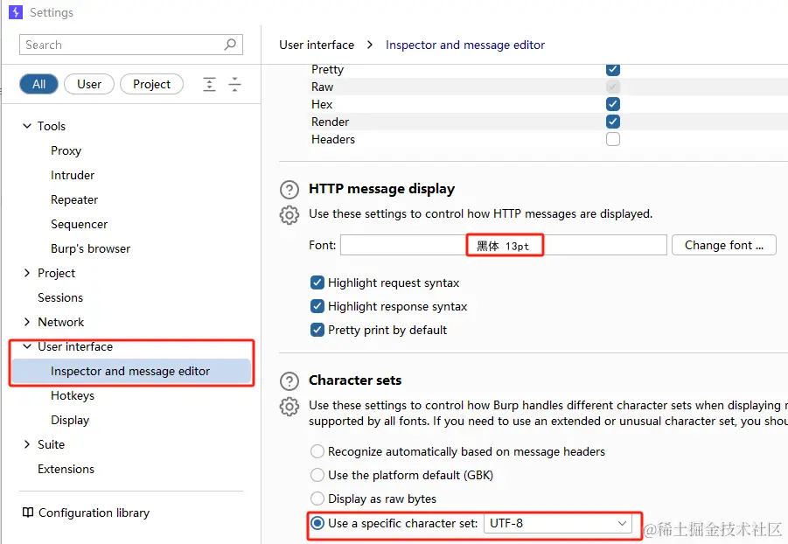The image size is (788, 544).
Task: Open the UTF-8 character set dropdown
Action: point(559,523)
